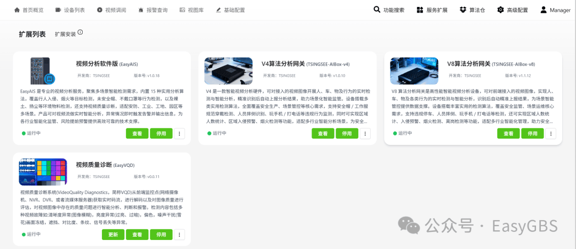The width and height of the screenshot is (576, 249).
Task: Open more options for V4算法分析网关 card
Action: point(365,134)
